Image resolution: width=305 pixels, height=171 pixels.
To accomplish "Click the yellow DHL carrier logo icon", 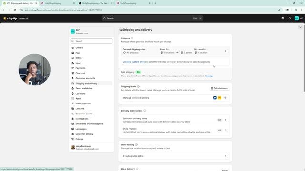I will point(219,98).
